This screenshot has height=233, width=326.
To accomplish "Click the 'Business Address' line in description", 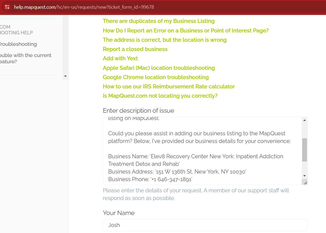I will [x=177, y=172].
